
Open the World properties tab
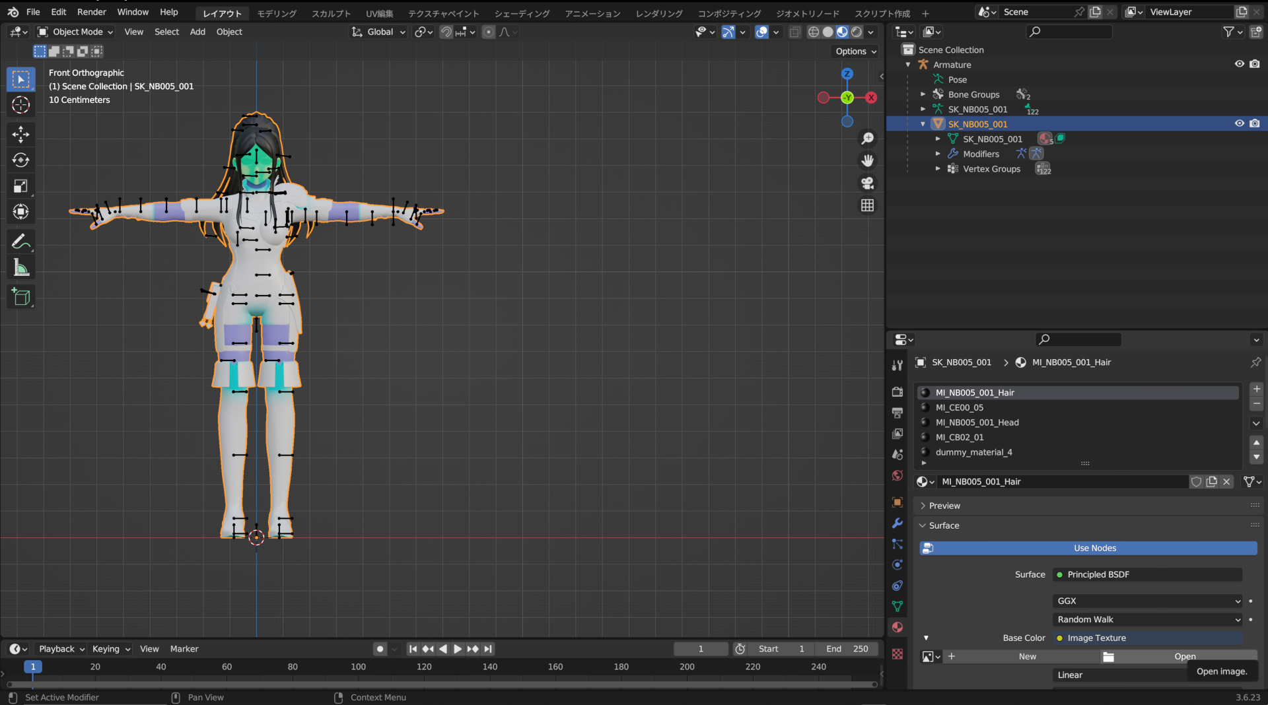click(x=897, y=475)
